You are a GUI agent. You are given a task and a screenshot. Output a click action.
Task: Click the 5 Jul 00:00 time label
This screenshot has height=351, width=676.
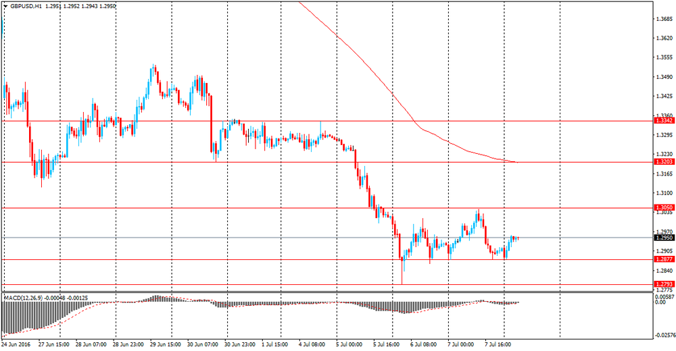(349, 344)
